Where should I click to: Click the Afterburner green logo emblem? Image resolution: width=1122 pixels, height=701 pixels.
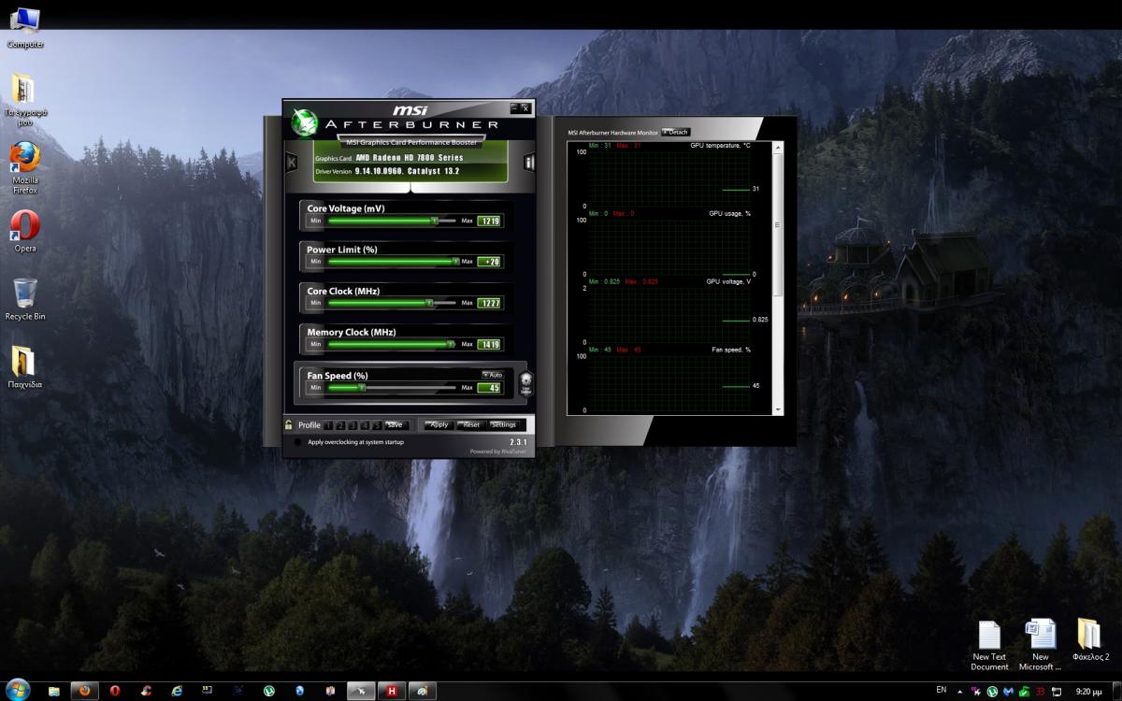pyautogui.click(x=304, y=122)
